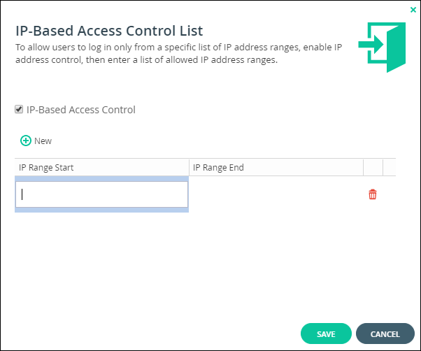Click the last blank column header

(x=390, y=167)
